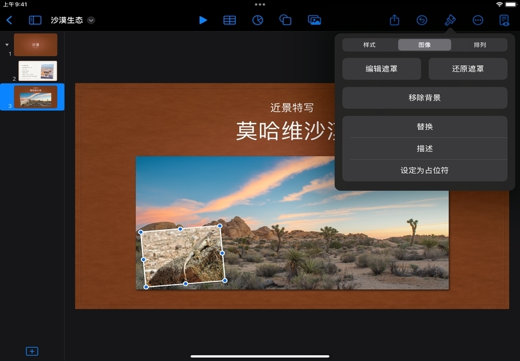Switch to the 样式 tab
This screenshot has height=361, width=520.
coord(370,45)
